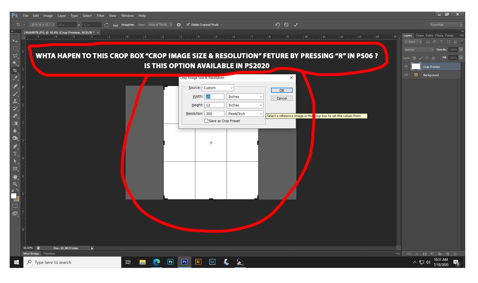
Task: Select the Pen tool
Action: click(15, 146)
